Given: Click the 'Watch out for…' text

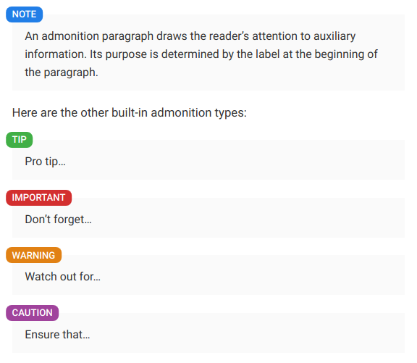Looking at the screenshot, I should point(63,277).
